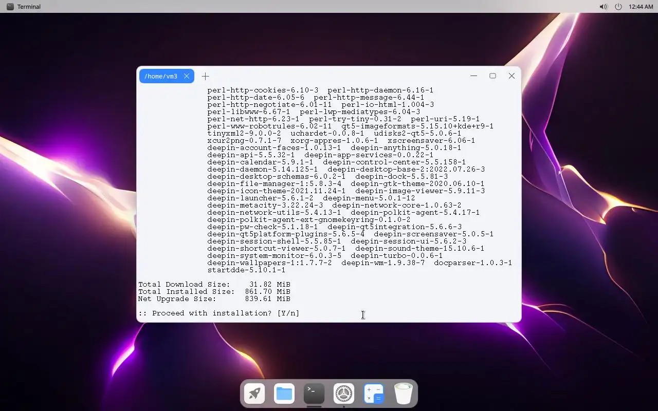
Task: Click the 'Total Download Size' line
Action: pos(214,284)
